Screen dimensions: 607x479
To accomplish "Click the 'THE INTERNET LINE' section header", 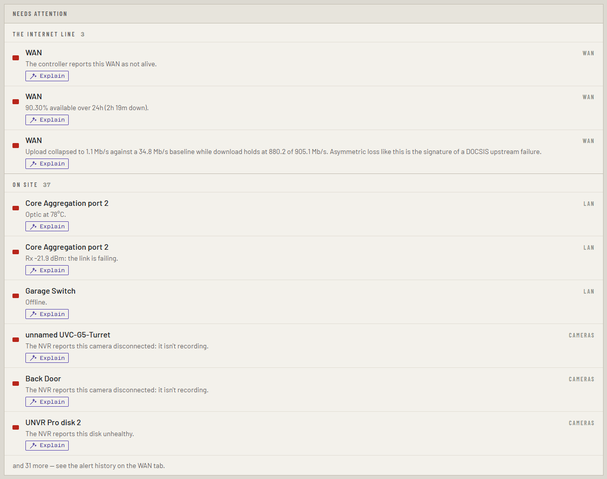I will [x=44, y=34].
